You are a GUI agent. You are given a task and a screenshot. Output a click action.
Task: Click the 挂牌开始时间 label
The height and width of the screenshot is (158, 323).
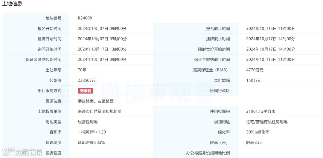(x=49, y=39)
